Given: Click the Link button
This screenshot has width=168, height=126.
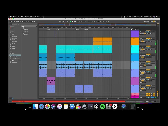Looking at the screenshot, I should (11, 22).
